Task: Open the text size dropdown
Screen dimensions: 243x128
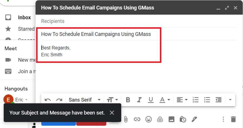Action: 112,100
